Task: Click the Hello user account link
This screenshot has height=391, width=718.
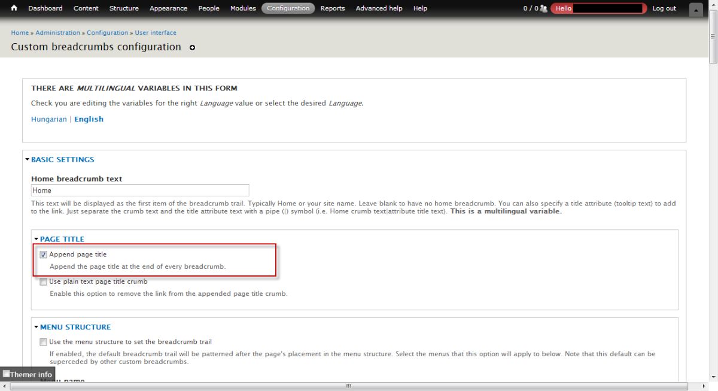Action: (x=598, y=8)
